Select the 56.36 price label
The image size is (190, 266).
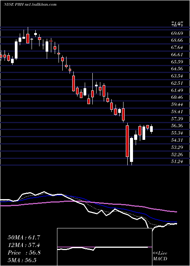177,126
